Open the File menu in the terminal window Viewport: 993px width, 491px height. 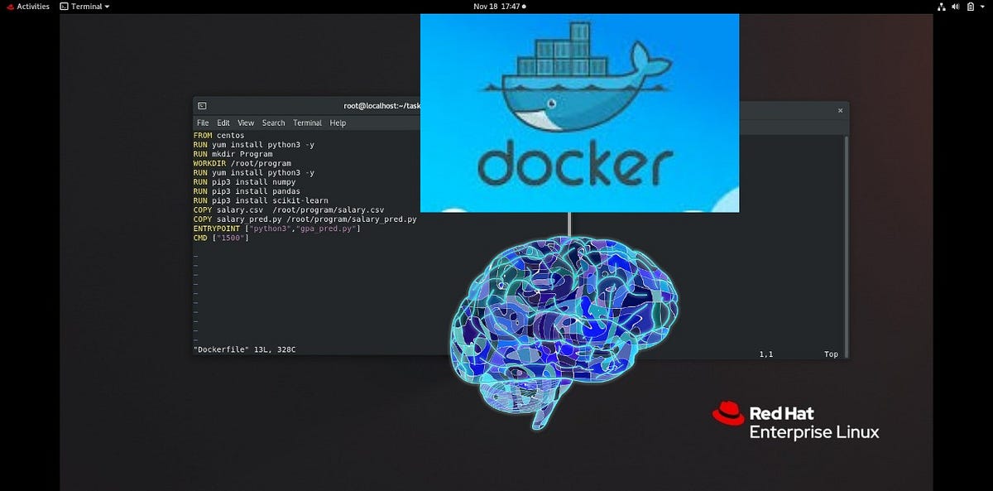[203, 122]
